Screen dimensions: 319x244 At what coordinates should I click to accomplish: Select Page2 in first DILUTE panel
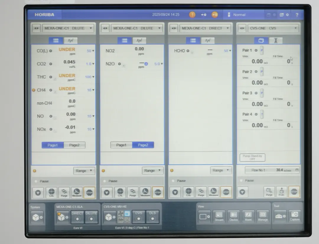coord(74,145)
